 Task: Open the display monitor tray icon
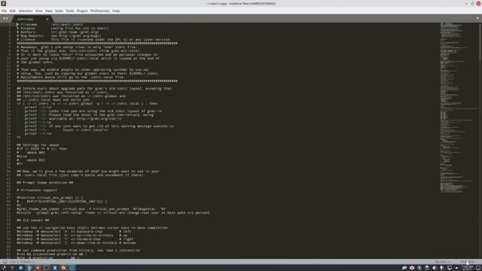450,268
